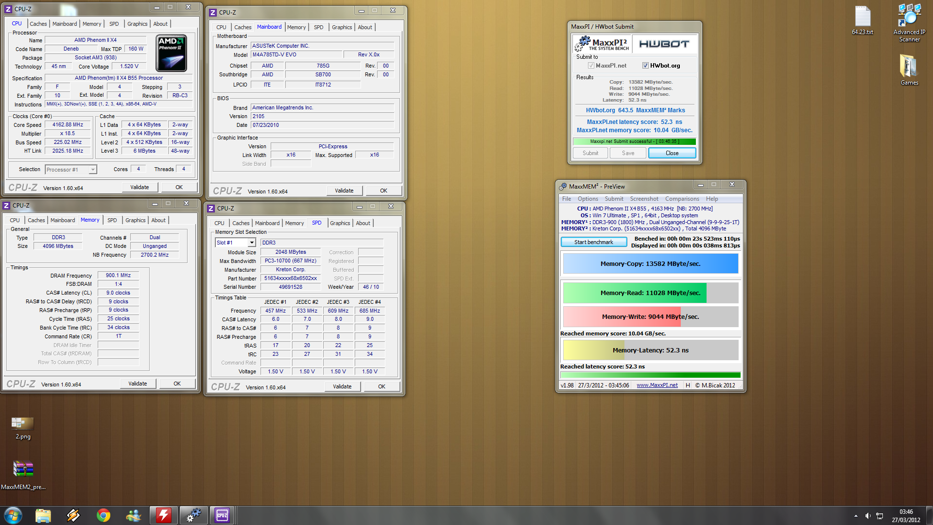The width and height of the screenshot is (933, 525).
Task: Open the Comparisons menu in MaxxMEM
Action: (682, 199)
